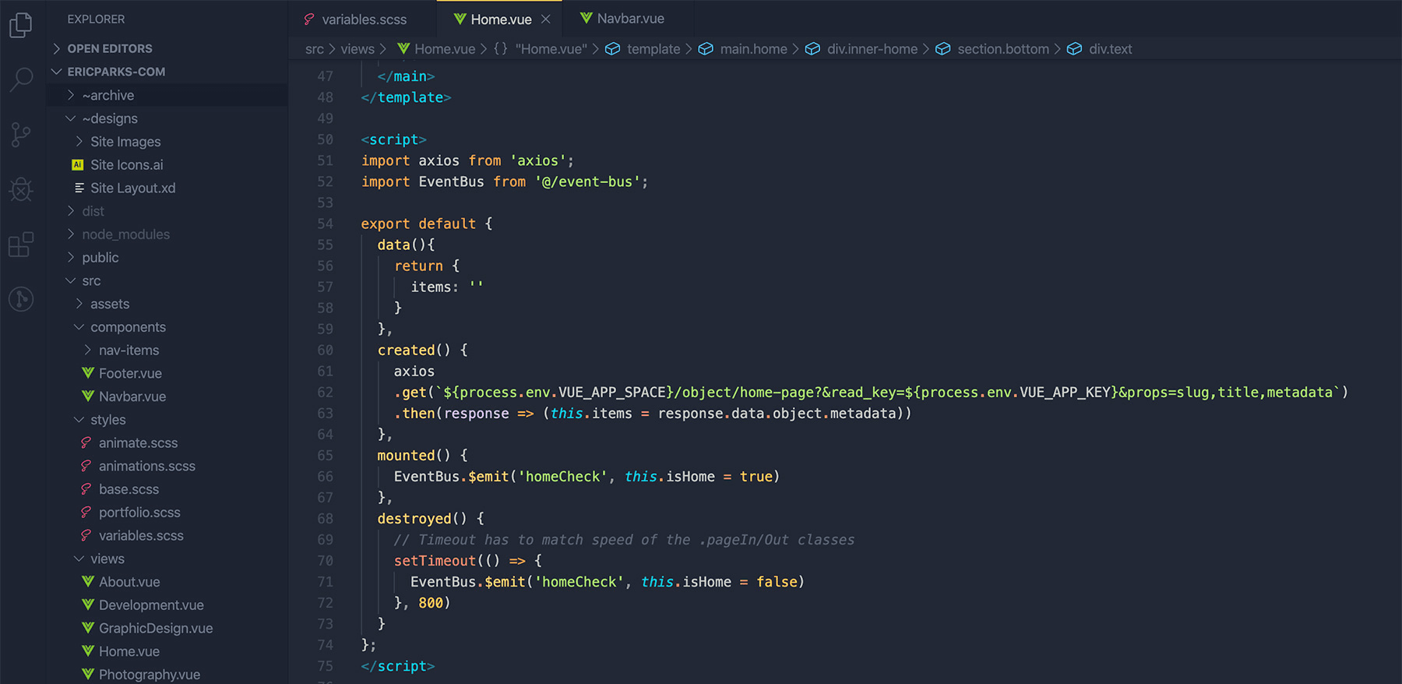Viewport: 1402px width, 684px height.
Task: Click the Sass icon on variables.scss tab
Action: (x=309, y=19)
